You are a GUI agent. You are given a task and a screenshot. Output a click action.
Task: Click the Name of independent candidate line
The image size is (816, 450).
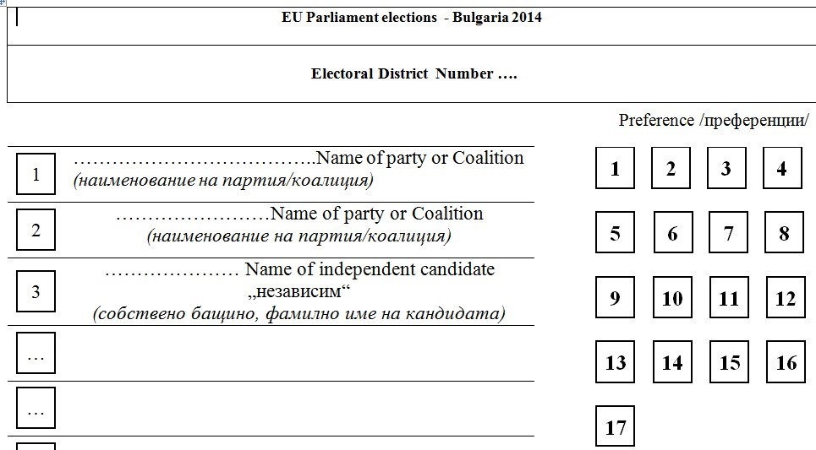tap(300, 270)
